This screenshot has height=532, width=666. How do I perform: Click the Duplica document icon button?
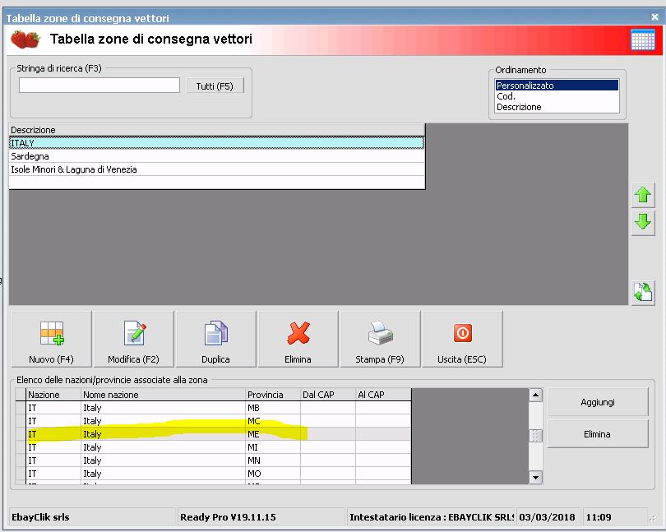pos(215,339)
